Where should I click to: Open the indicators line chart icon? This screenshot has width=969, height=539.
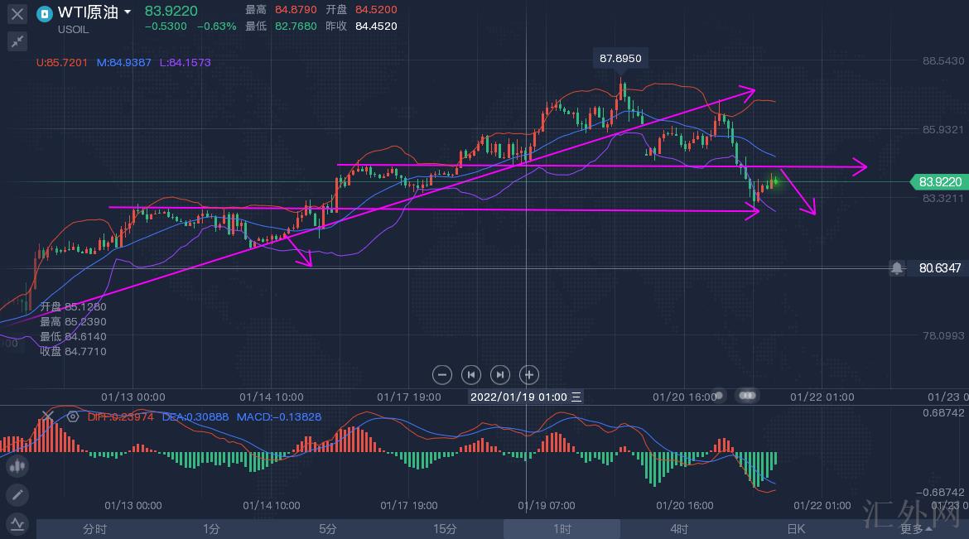click(x=17, y=523)
